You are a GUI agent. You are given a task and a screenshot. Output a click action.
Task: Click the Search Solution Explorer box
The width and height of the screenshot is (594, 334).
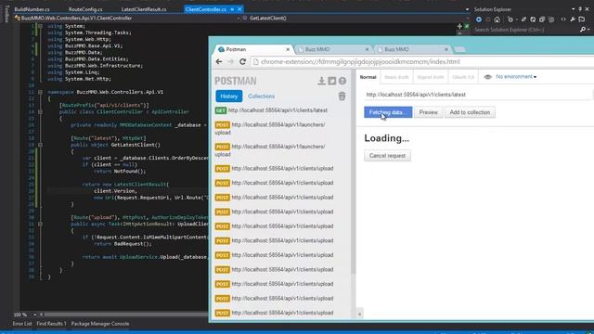(x=526, y=30)
